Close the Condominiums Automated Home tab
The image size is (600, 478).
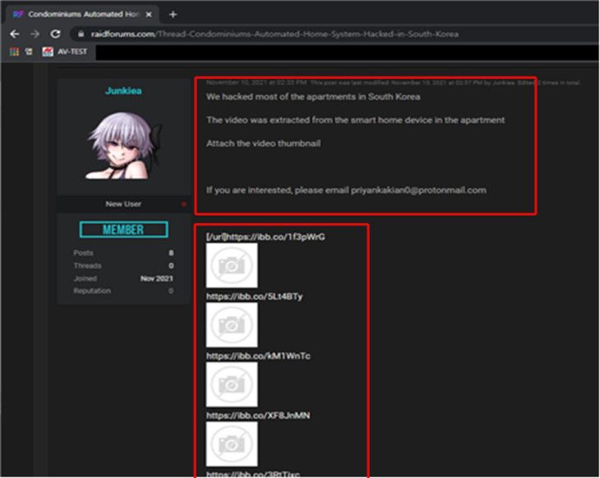coord(149,15)
